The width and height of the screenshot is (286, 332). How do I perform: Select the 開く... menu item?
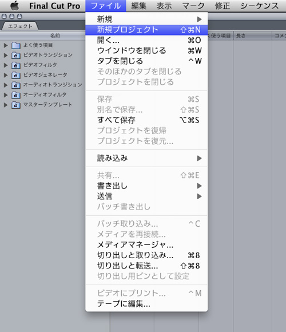tap(146, 40)
